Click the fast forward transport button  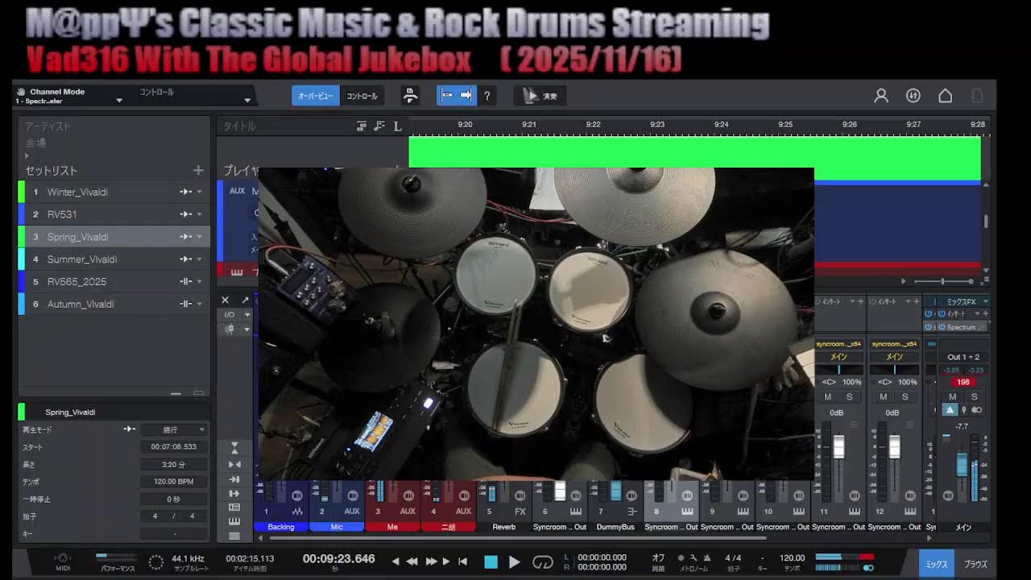tap(431, 561)
